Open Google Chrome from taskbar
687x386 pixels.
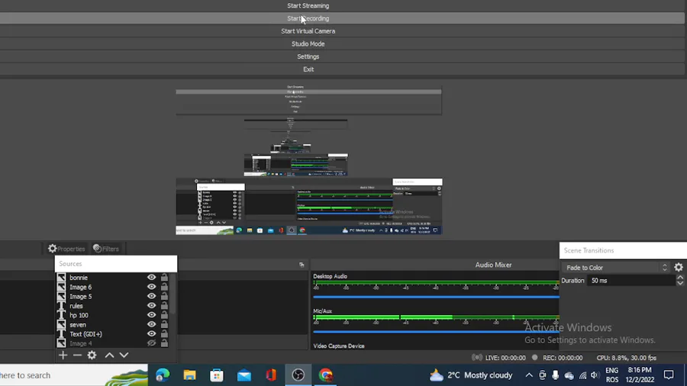(x=325, y=375)
